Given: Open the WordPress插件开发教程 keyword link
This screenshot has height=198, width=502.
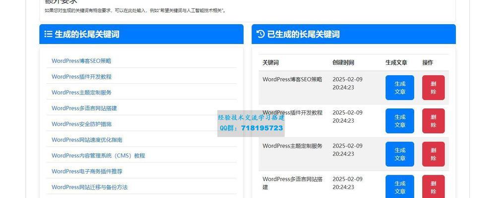Looking at the screenshot, I should coord(81,77).
